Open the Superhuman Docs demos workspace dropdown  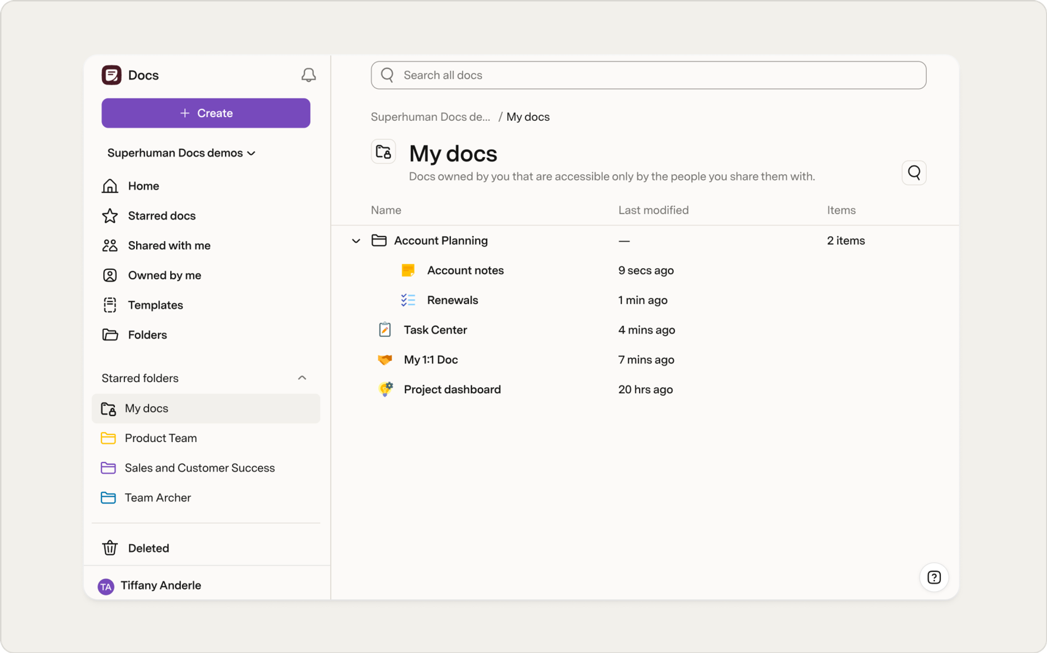[181, 153]
